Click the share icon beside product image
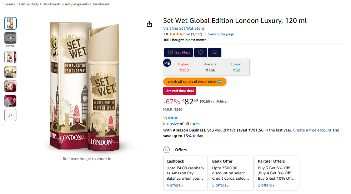The width and height of the screenshot is (351, 194). tap(149, 24)
